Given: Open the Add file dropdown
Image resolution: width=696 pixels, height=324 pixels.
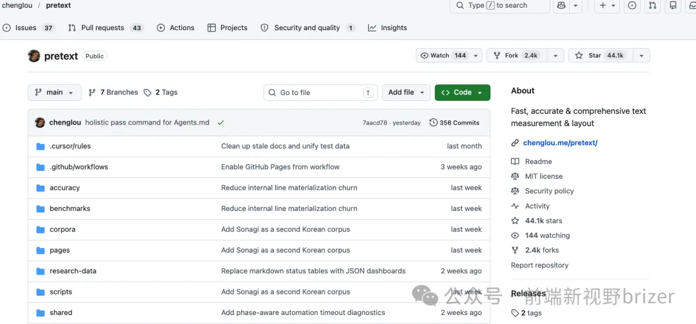Looking at the screenshot, I should point(406,93).
